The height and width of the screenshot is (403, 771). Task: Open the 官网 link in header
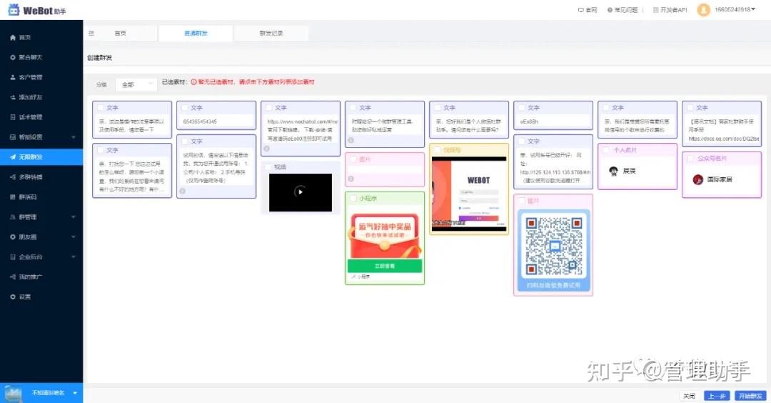coord(588,10)
